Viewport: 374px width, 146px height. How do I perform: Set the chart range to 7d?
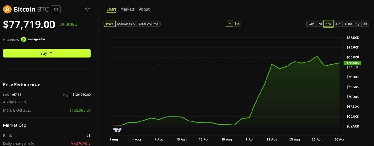point(320,24)
